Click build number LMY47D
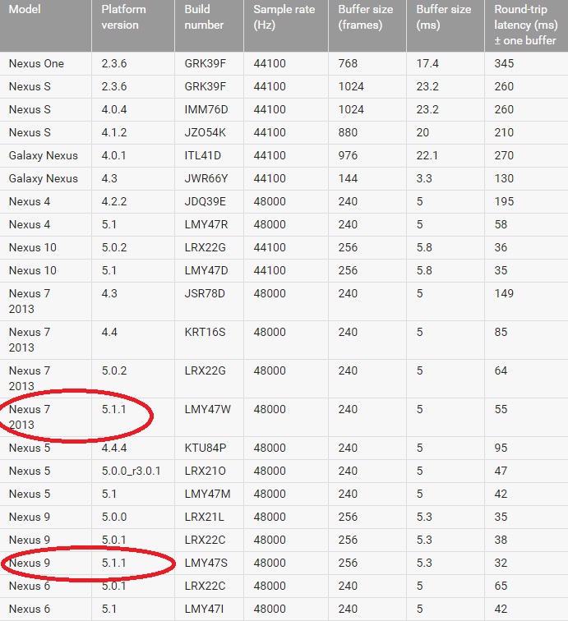The width and height of the screenshot is (568, 621). pyautogui.click(x=206, y=270)
